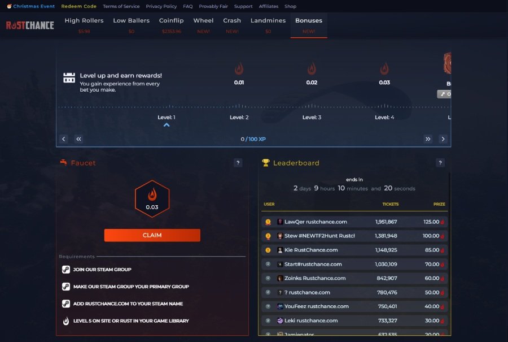The image size is (508, 342).
Task: Click Steam icon beside Join Our Steam Group
Action: pos(66,269)
